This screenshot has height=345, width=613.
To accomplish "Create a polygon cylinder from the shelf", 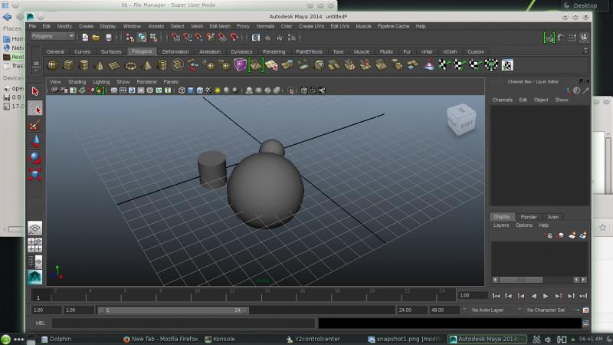I will pyautogui.click(x=84, y=65).
